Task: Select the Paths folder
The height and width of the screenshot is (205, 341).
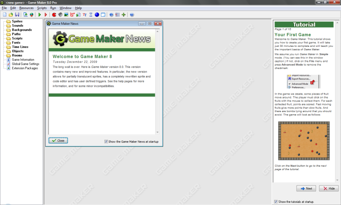Action: point(16,34)
